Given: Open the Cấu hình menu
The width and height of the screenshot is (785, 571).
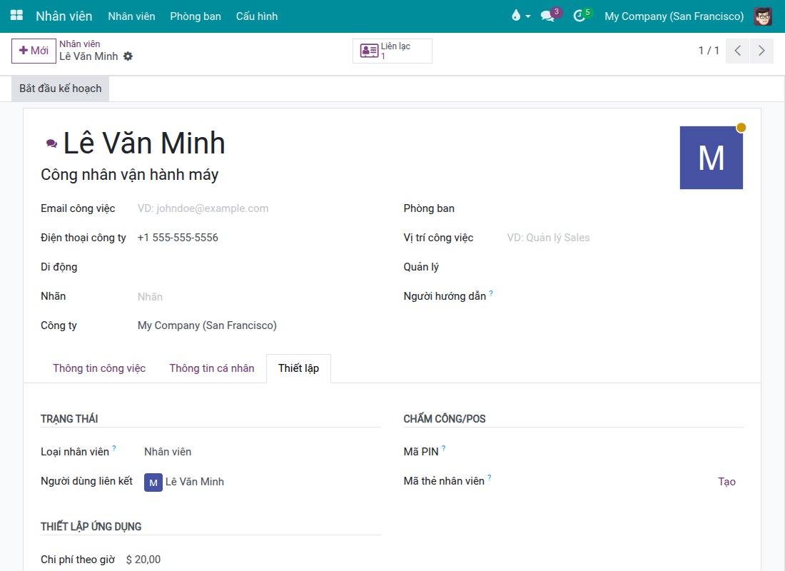Looking at the screenshot, I should (257, 16).
